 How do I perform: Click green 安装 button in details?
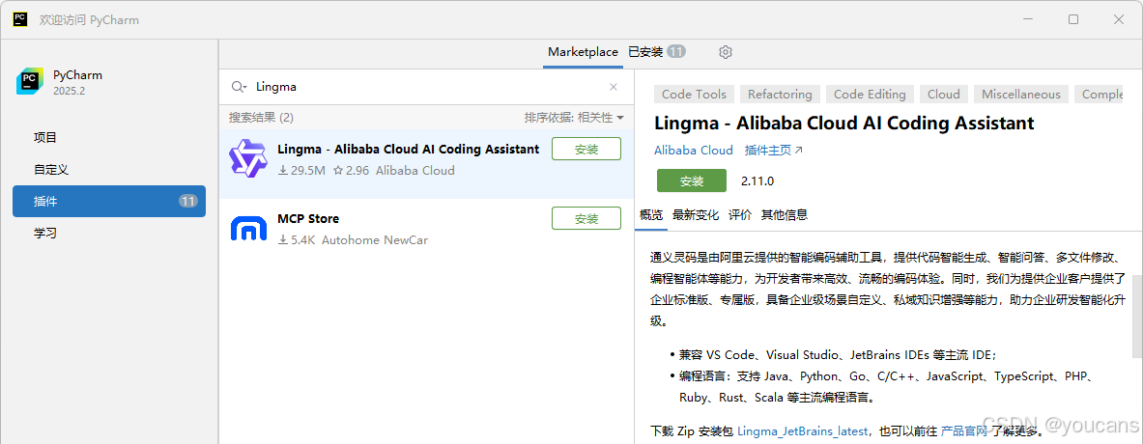point(691,180)
